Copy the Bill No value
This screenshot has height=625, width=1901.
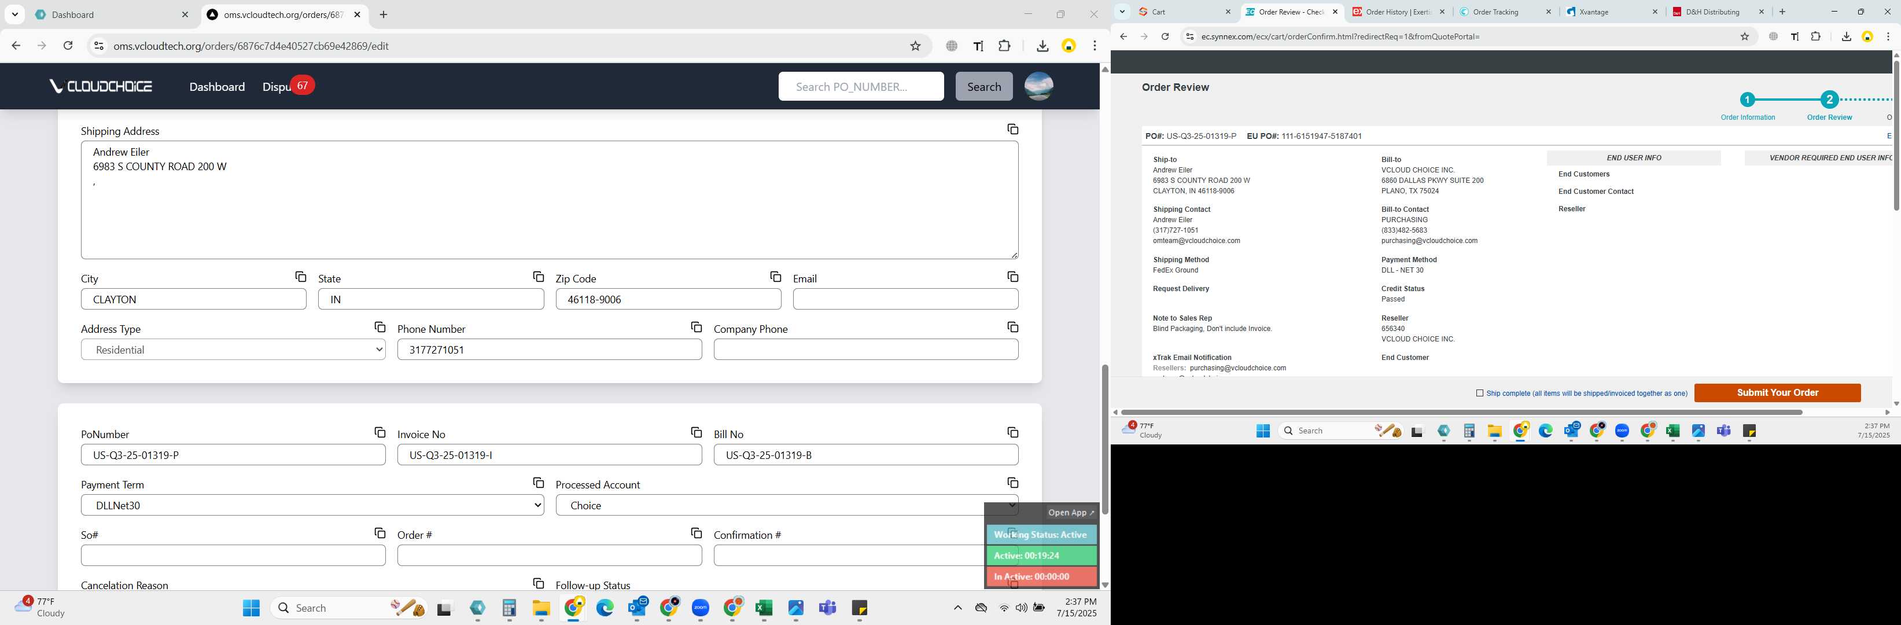[x=1012, y=432]
